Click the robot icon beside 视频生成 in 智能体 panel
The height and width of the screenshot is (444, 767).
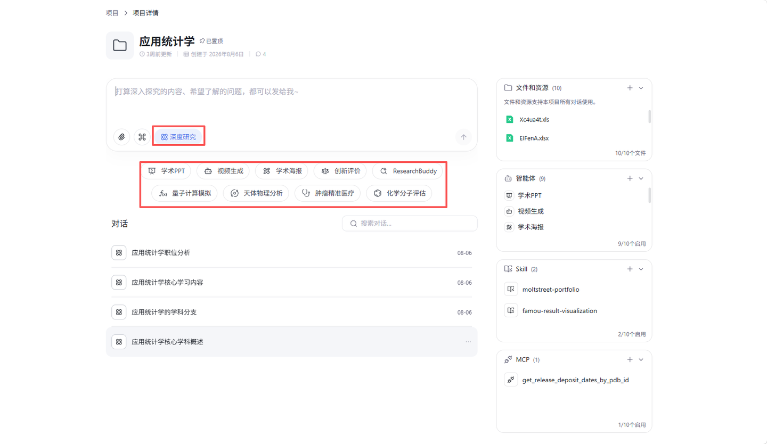pyautogui.click(x=509, y=211)
